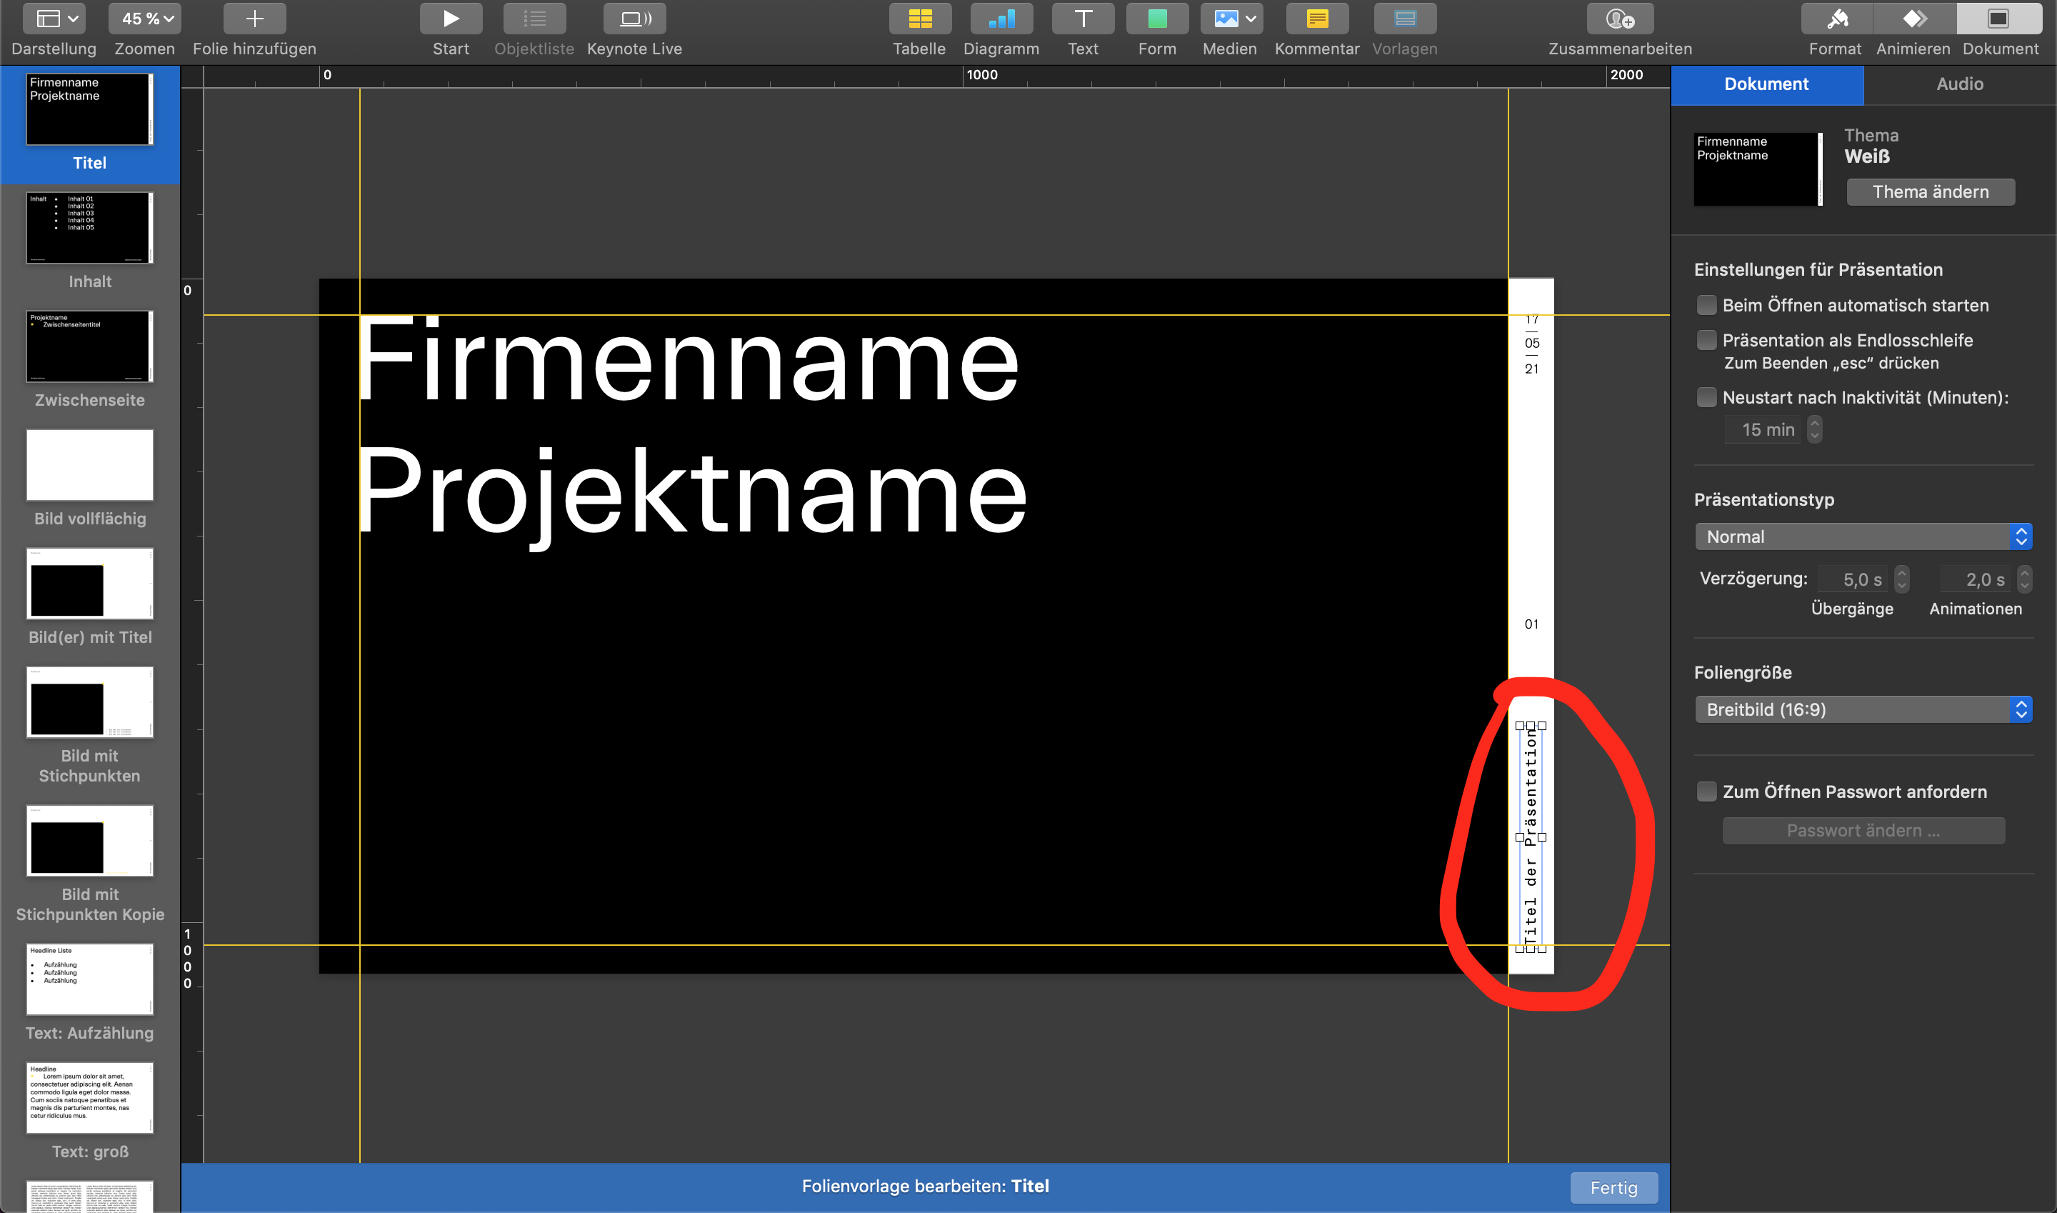Open the Format inspector brush icon
The height and width of the screenshot is (1213, 2057).
tap(1836, 19)
